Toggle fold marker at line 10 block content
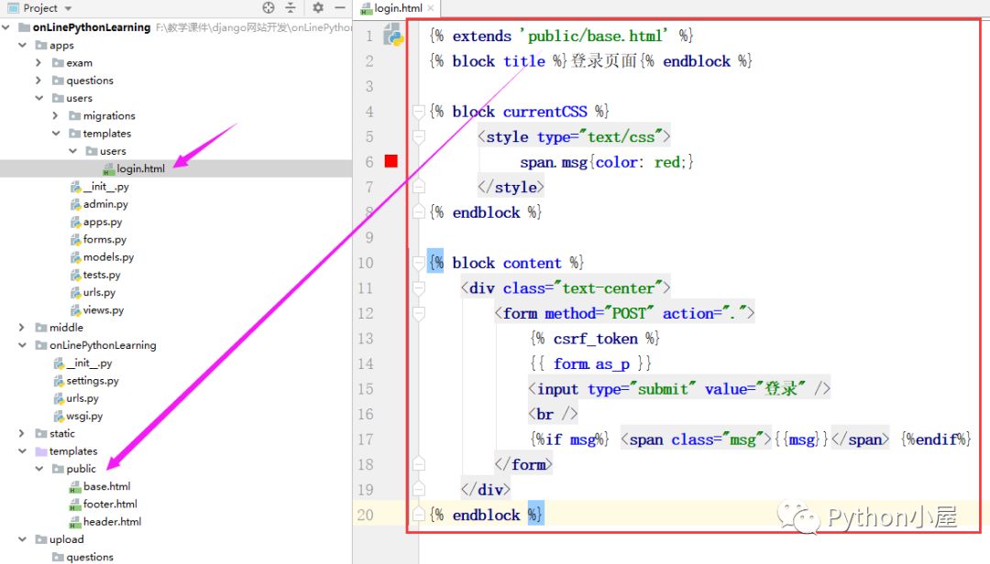The image size is (990, 564). pyautogui.click(x=418, y=263)
